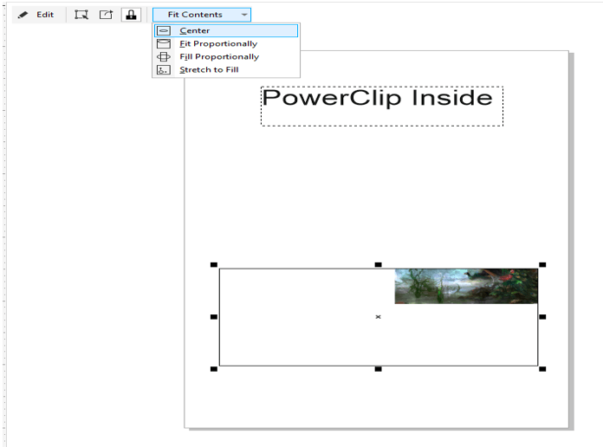Click the Center option icon
Viewport: 603px width, 447px height.
(x=164, y=30)
